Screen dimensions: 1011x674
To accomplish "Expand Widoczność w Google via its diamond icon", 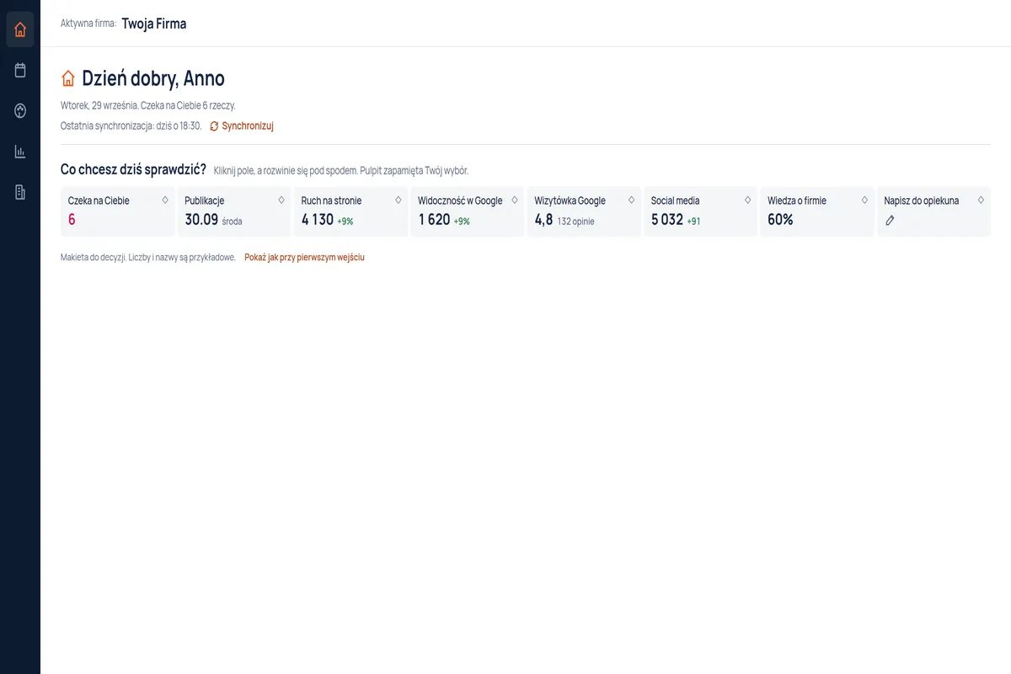I will 515,201.
